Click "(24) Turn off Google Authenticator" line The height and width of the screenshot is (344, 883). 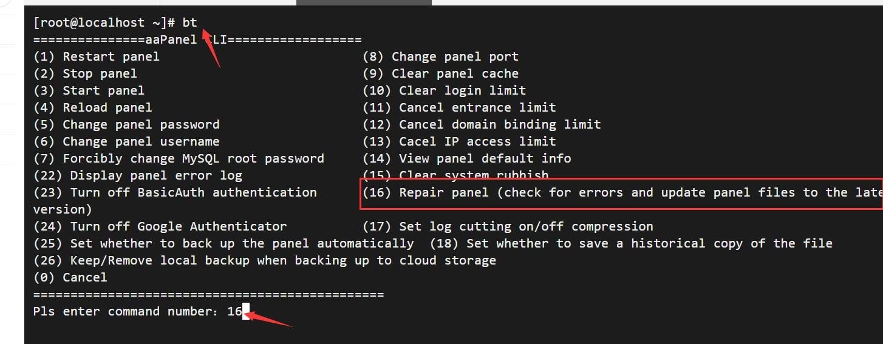tap(160, 226)
